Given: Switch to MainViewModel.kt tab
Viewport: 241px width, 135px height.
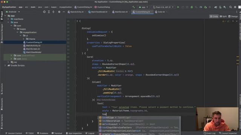Looking at the screenshot, I should pyautogui.click(x=98, y=12).
